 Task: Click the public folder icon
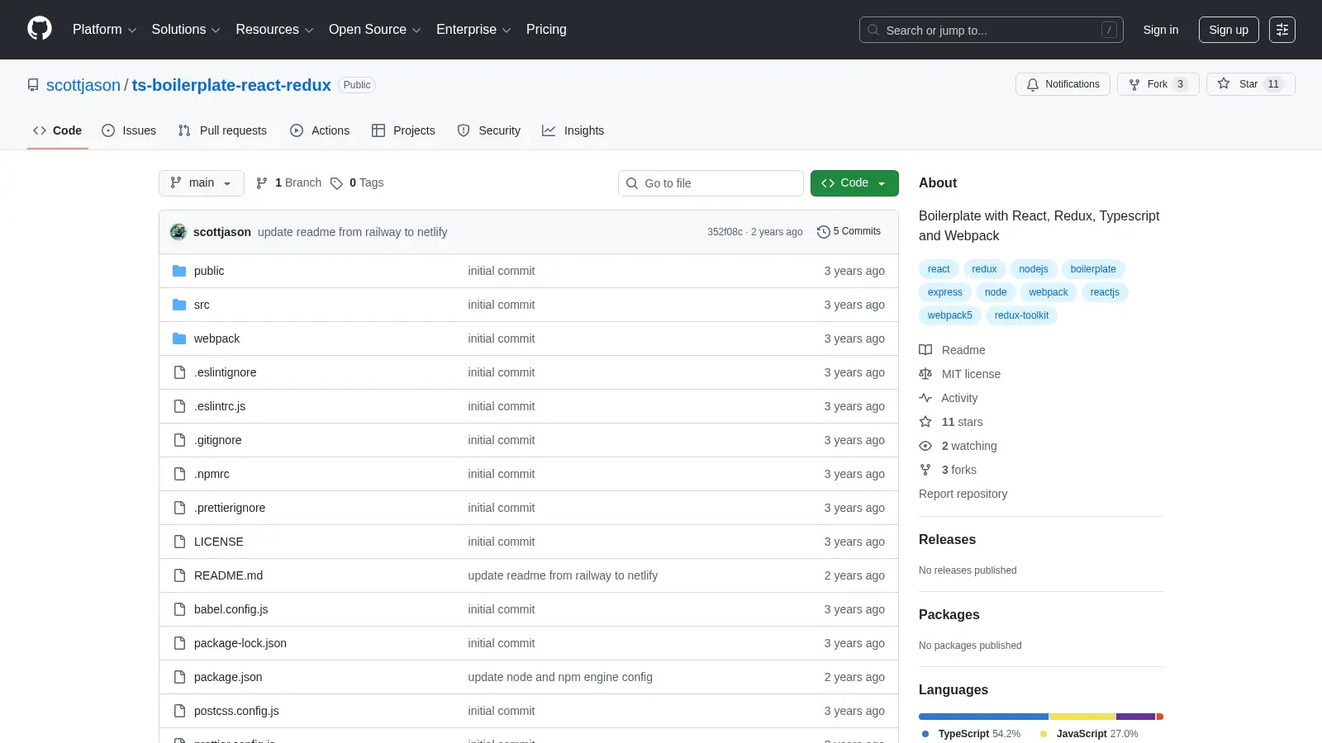tap(179, 271)
